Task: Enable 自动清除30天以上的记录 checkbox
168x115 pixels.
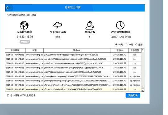Action: [x=8, y=95]
